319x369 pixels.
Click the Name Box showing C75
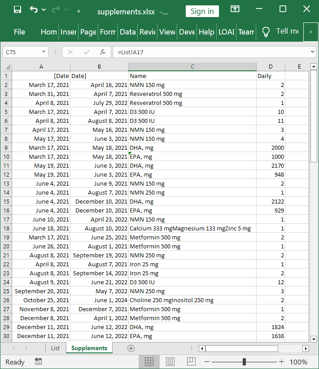(x=22, y=52)
